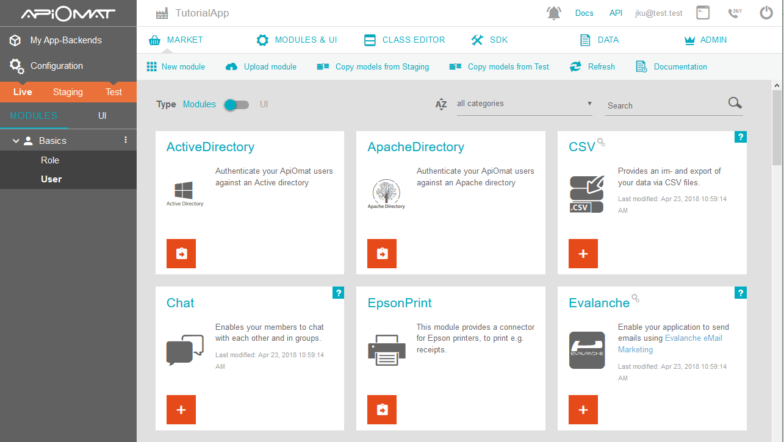Viewport: 784px width, 442px height.
Task: Switch environment to Test
Action: point(113,92)
